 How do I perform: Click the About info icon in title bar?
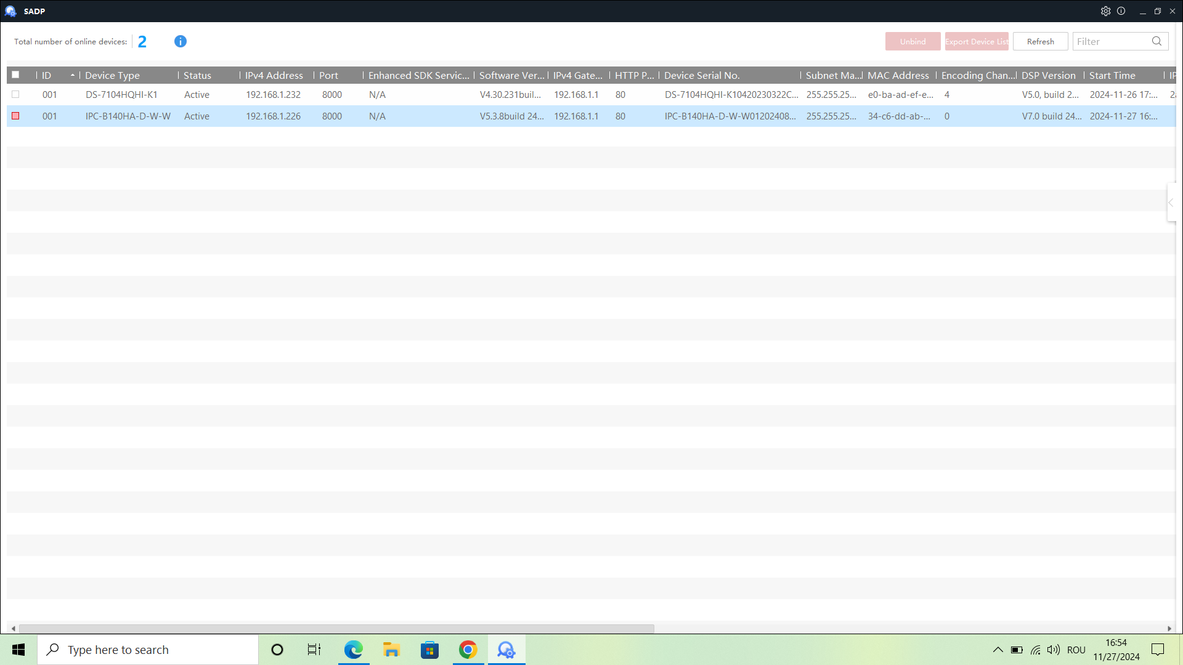click(1121, 11)
